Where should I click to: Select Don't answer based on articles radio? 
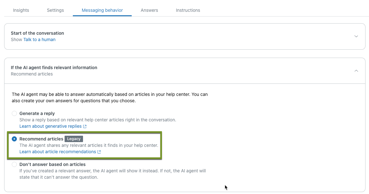[x=14, y=164]
